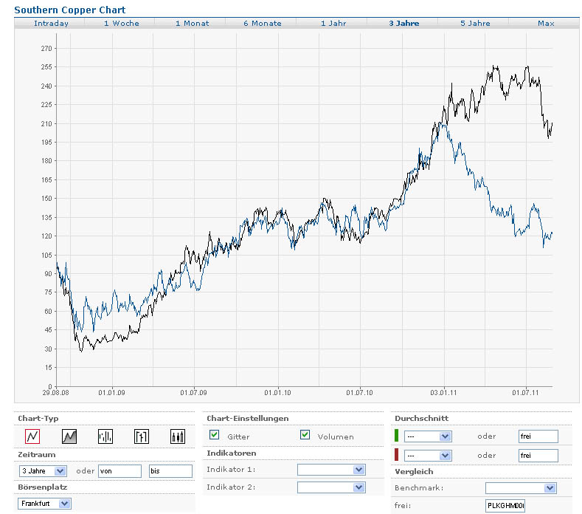Open the Zeitraum dropdown showing 3 Jahre
582x514 pixels.
(x=43, y=470)
